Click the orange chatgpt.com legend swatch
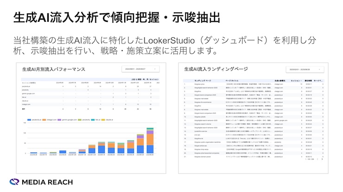The image size is (343, 192). point(44,120)
